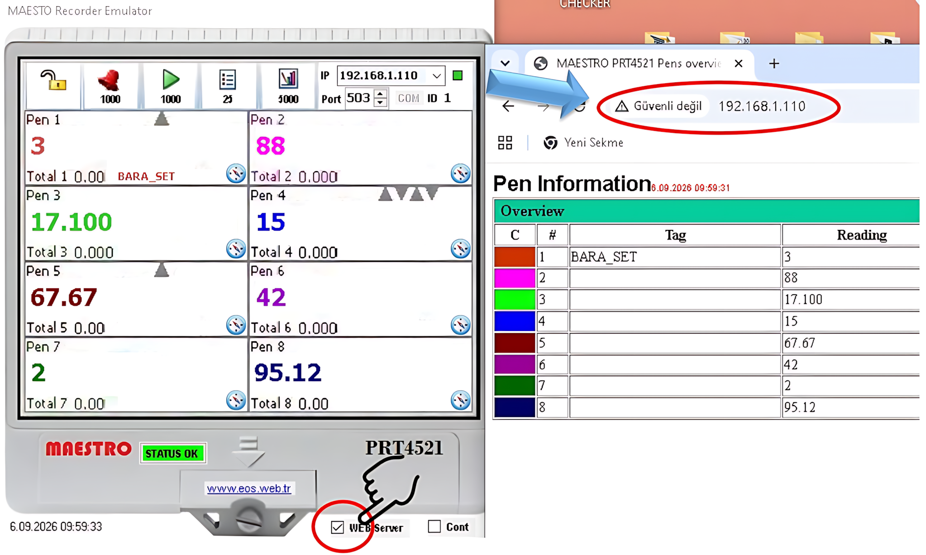This screenshot has height=555, width=926.
Task: Open the browser tab list chevron
Action: coord(505,63)
